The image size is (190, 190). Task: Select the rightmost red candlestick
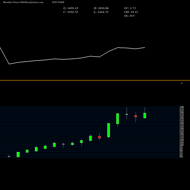[136, 116]
